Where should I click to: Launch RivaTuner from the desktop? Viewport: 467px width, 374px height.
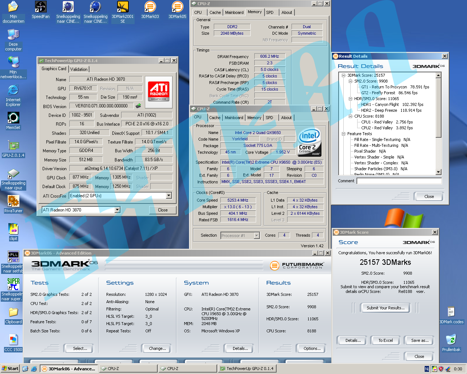click(x=13, y=204)
